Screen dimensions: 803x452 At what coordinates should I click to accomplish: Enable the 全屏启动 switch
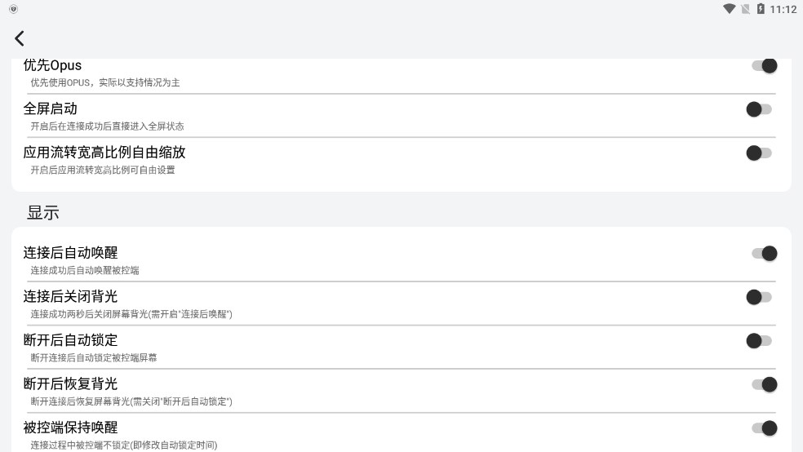coord(759,109)
